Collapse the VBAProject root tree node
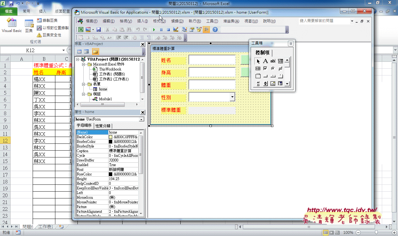 [78, 59]
